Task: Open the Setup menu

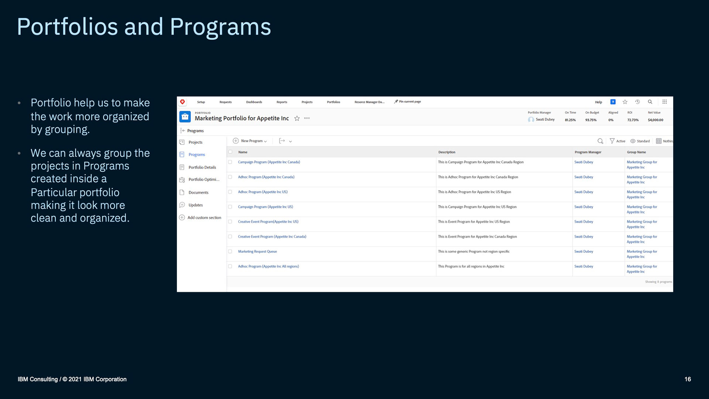Action: pyautogui.click(x=201, y=102)
